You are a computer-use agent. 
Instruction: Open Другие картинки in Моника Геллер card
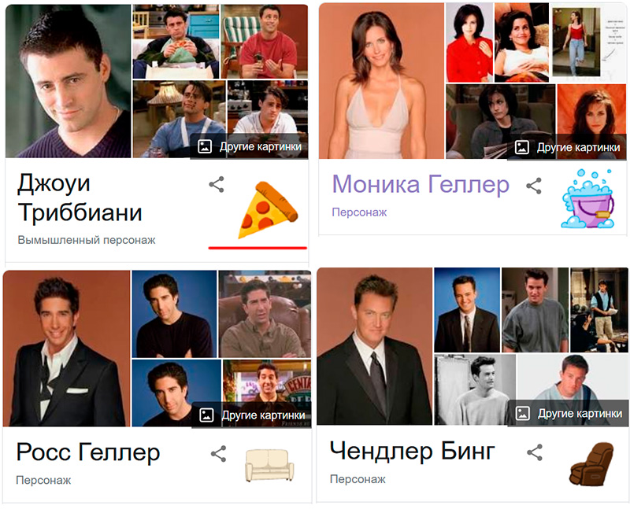pyautogui.click(x=568, y=147)
